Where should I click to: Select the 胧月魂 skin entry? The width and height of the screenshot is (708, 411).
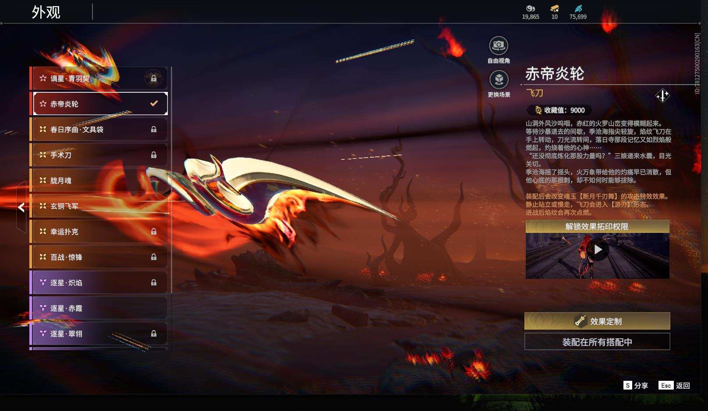coord(99,180)
